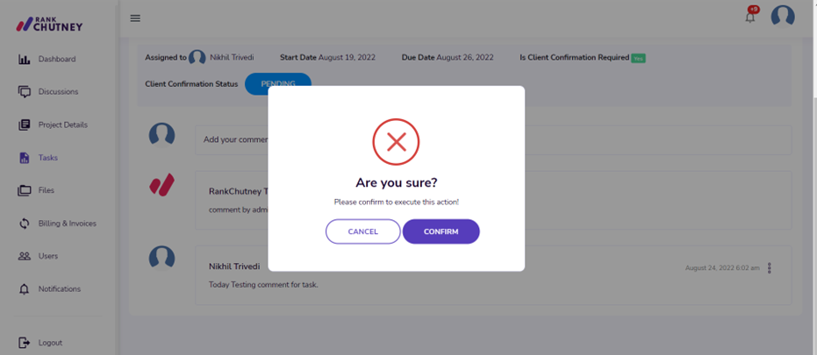Open the header notification bell with badge
Screen dimensions: 817x355
click(751, 15)
